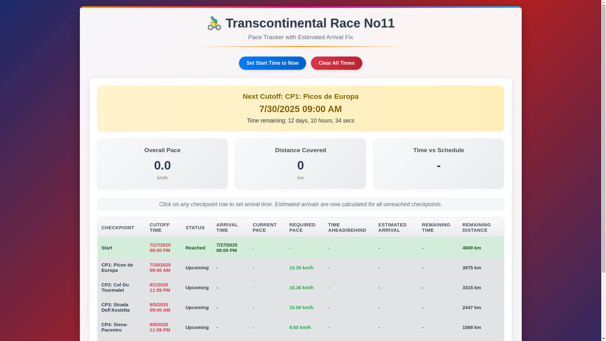Click the Set Start Time to Now button

click(272, 63)
